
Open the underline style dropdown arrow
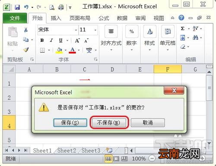point(67,41)
